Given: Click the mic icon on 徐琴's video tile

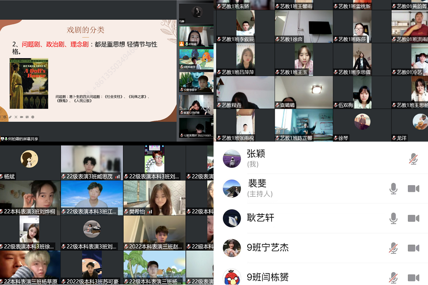Looking at the screenshot, I should pos(336,138).
